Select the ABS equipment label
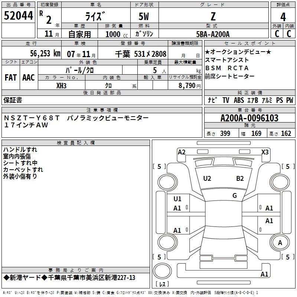Viewport: 297px width, 297px height. [239, 100]
